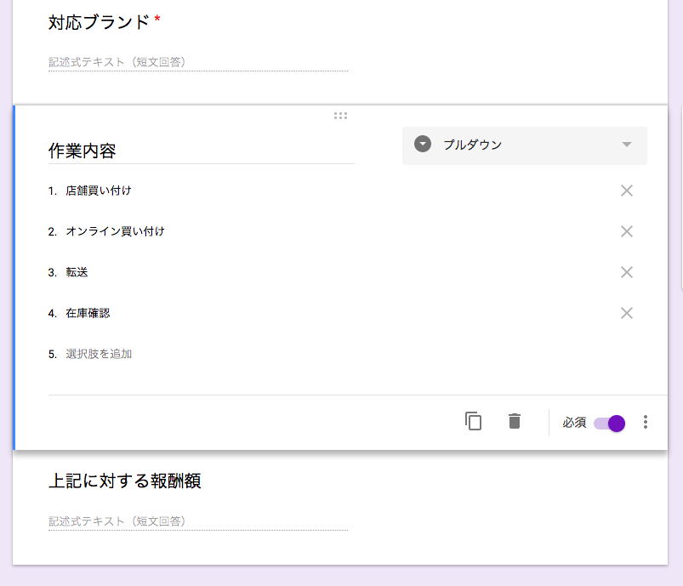
Task: Click the trash icon to delete question
Action: pos(515,421)
